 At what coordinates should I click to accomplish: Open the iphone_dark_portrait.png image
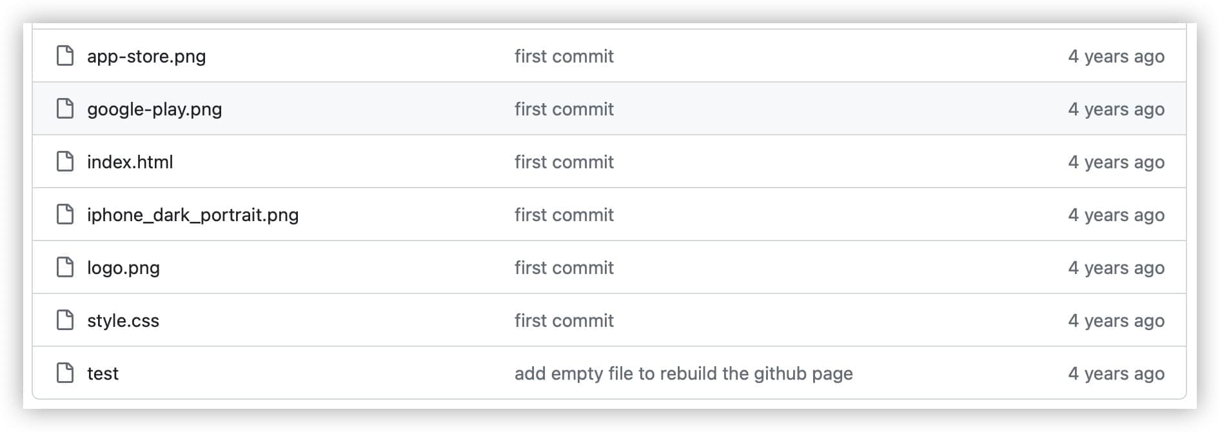(193, 215)
